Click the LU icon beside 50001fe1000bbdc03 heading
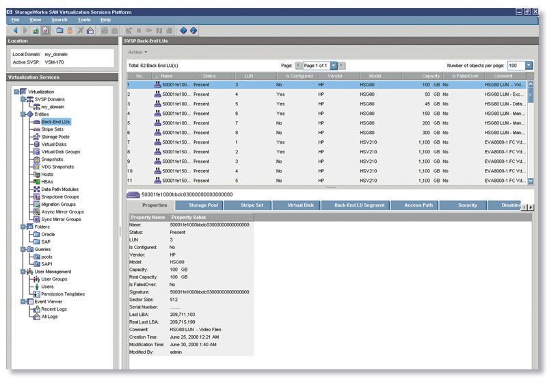Screen dimensions: 547x379 pos(133,195)
